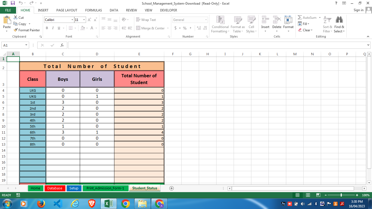
Task: Toggle Wrap Text
Action: 146,20
